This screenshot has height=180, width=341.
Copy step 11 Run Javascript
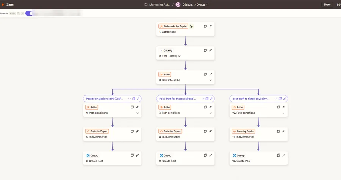click(278, 131)
